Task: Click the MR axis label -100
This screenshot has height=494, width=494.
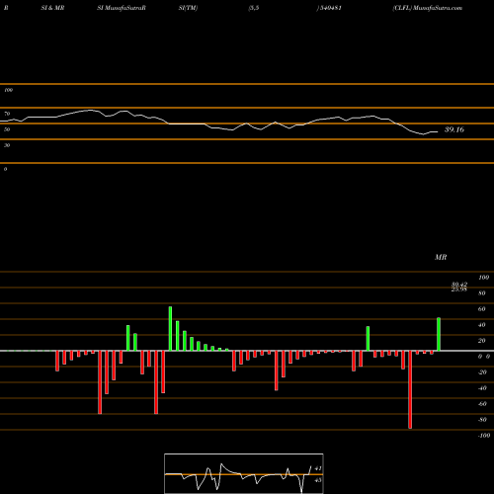Action: [x=484, y=436]
